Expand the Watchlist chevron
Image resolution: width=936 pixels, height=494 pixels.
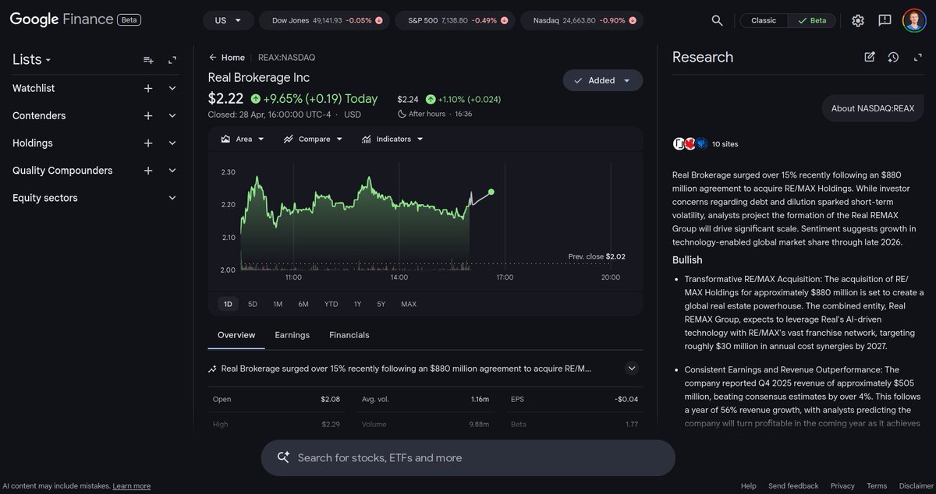tap(172, 88)
